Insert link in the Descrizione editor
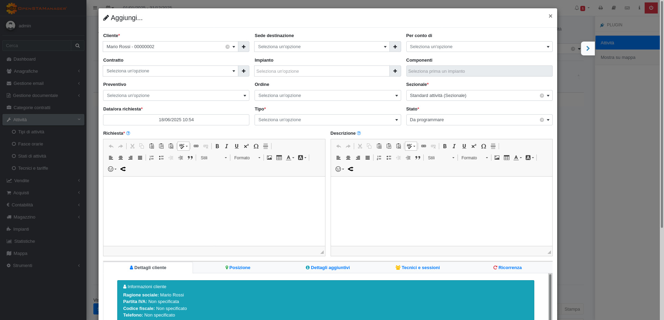The height and width of the screenshot is (320, 664). point(424,146)
